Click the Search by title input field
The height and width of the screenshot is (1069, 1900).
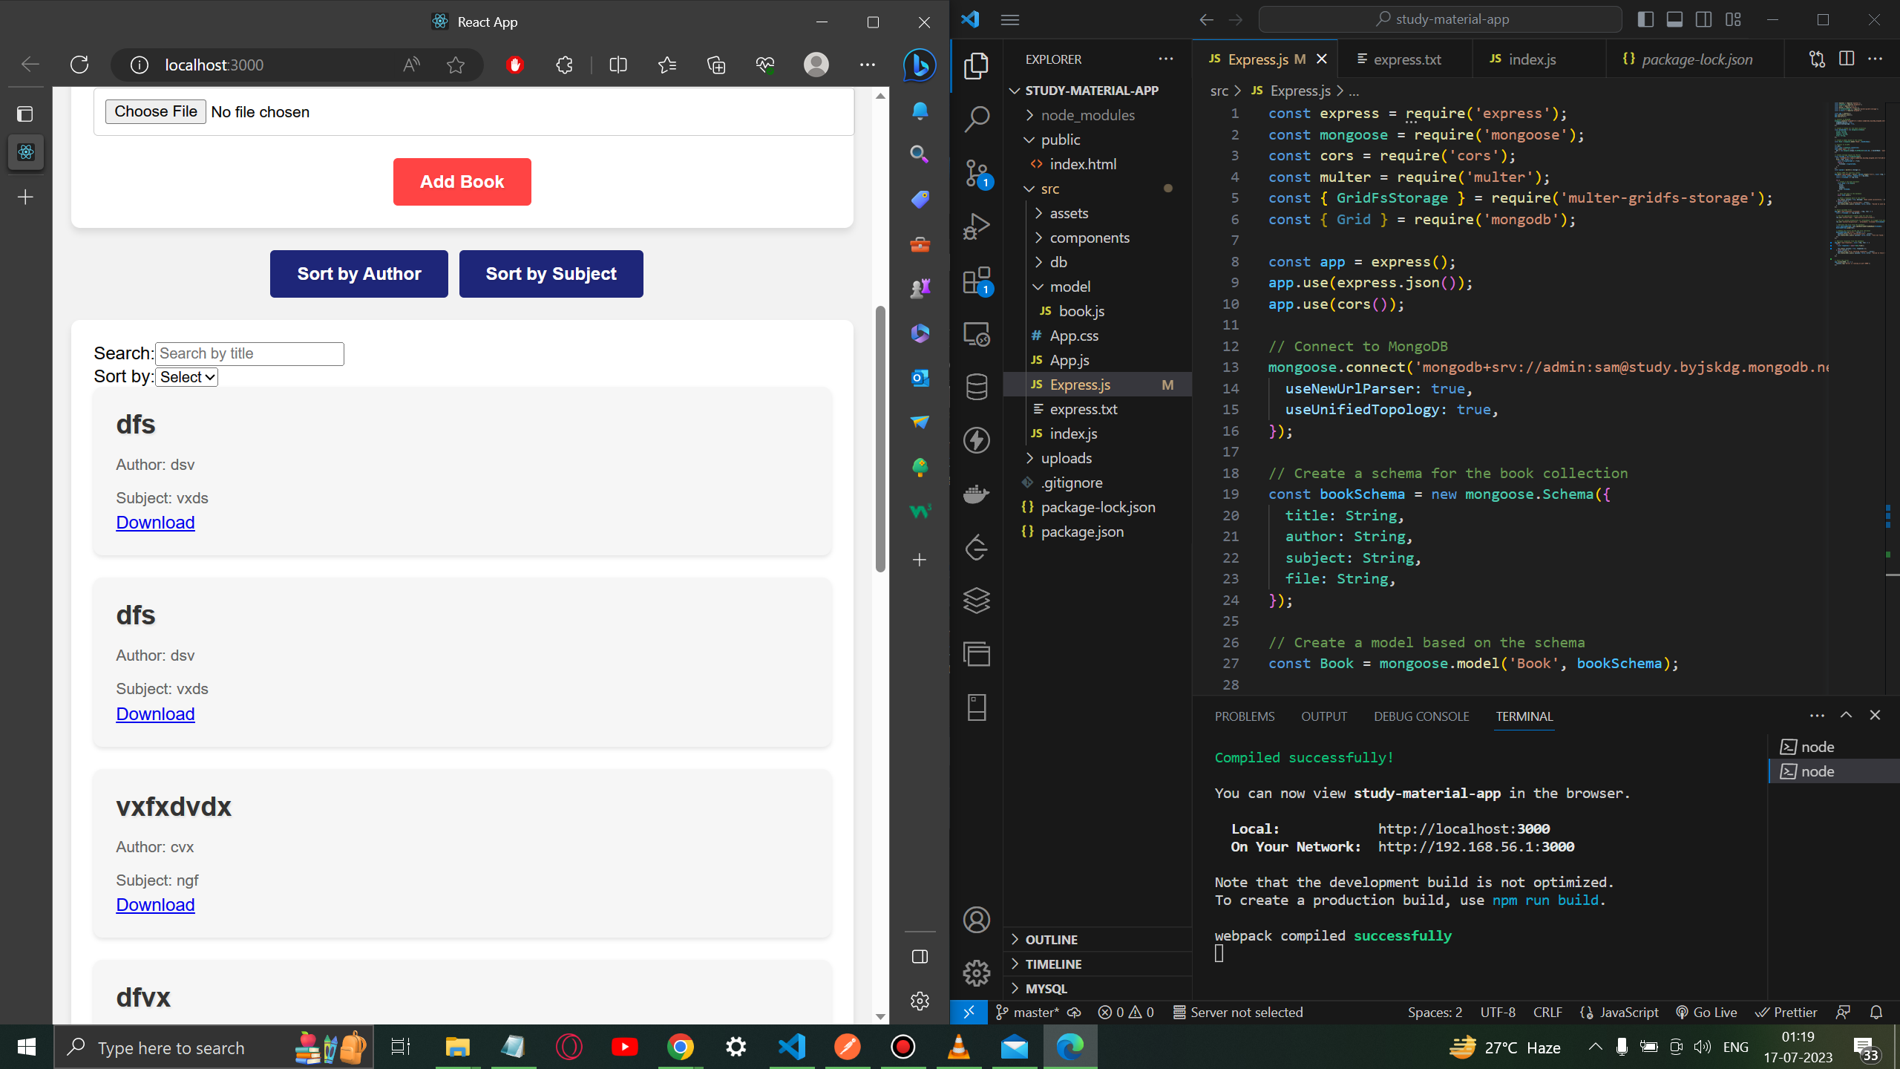[x=249, y=353]
